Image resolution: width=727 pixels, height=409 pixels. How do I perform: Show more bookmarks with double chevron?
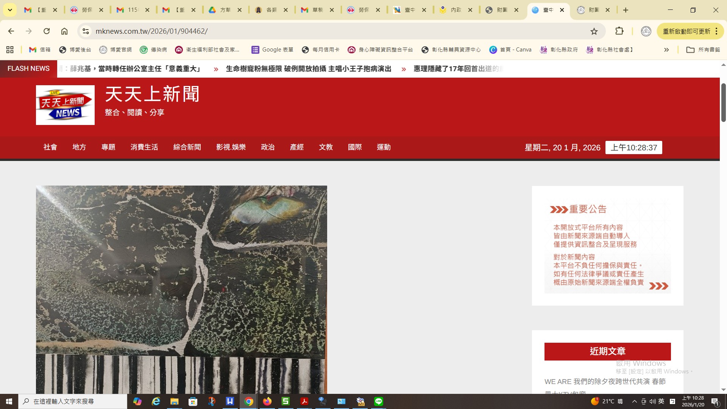pyautogui.click(x=666, y=50)
